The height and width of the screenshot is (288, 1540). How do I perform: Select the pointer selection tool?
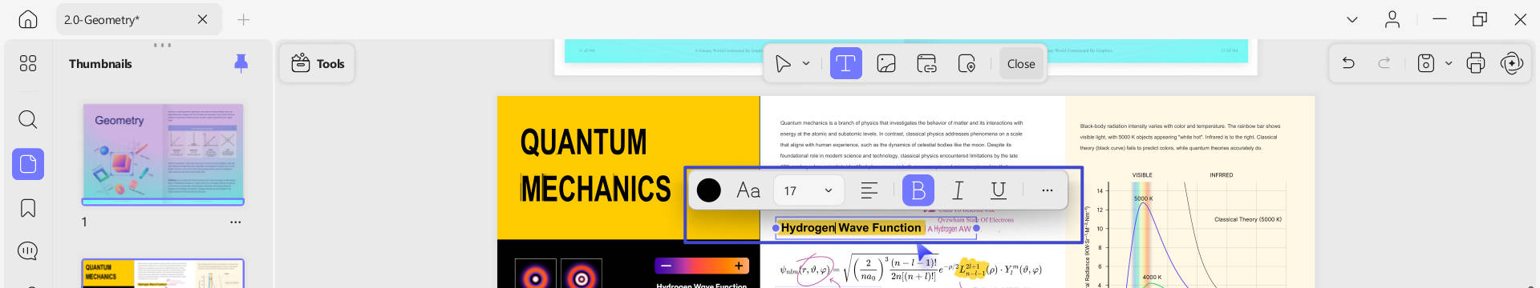point(783,63)
